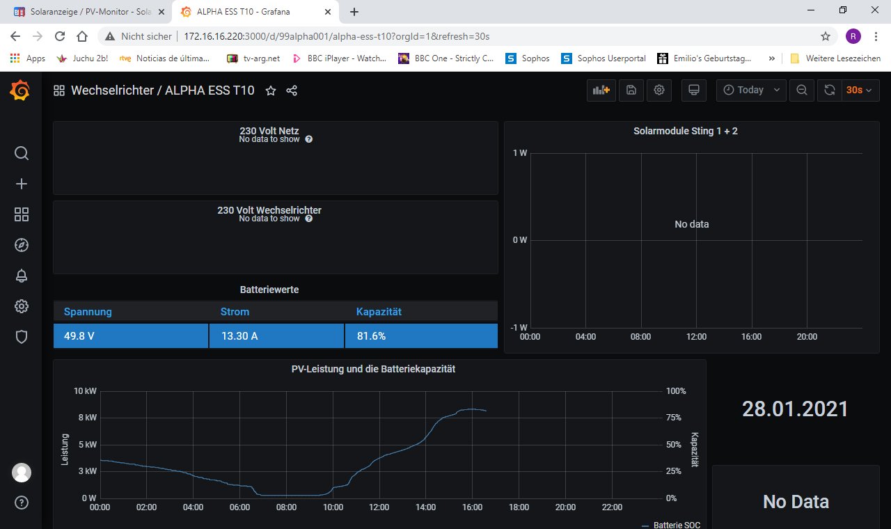Click the Add panel button

pyautogui.click(x=601, y=90)
